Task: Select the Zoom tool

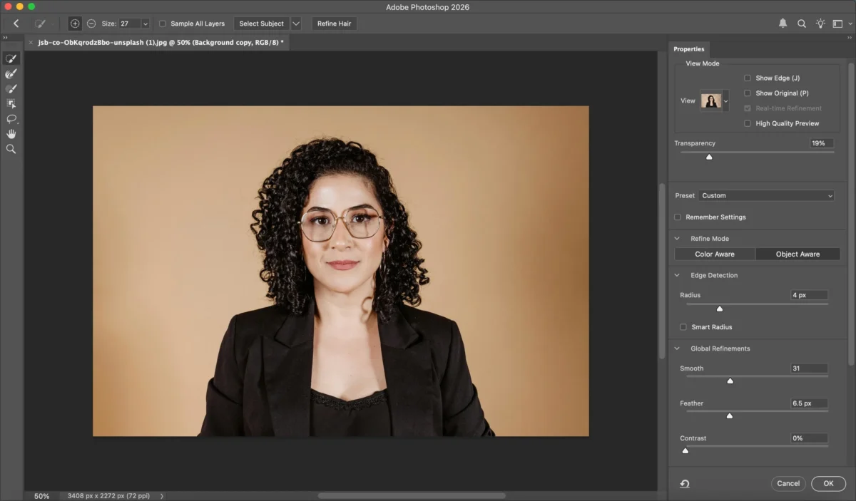Action: (x=11, y=149)
